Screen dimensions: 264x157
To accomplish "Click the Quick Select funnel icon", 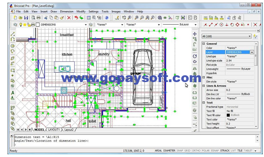I will (255, 36).
